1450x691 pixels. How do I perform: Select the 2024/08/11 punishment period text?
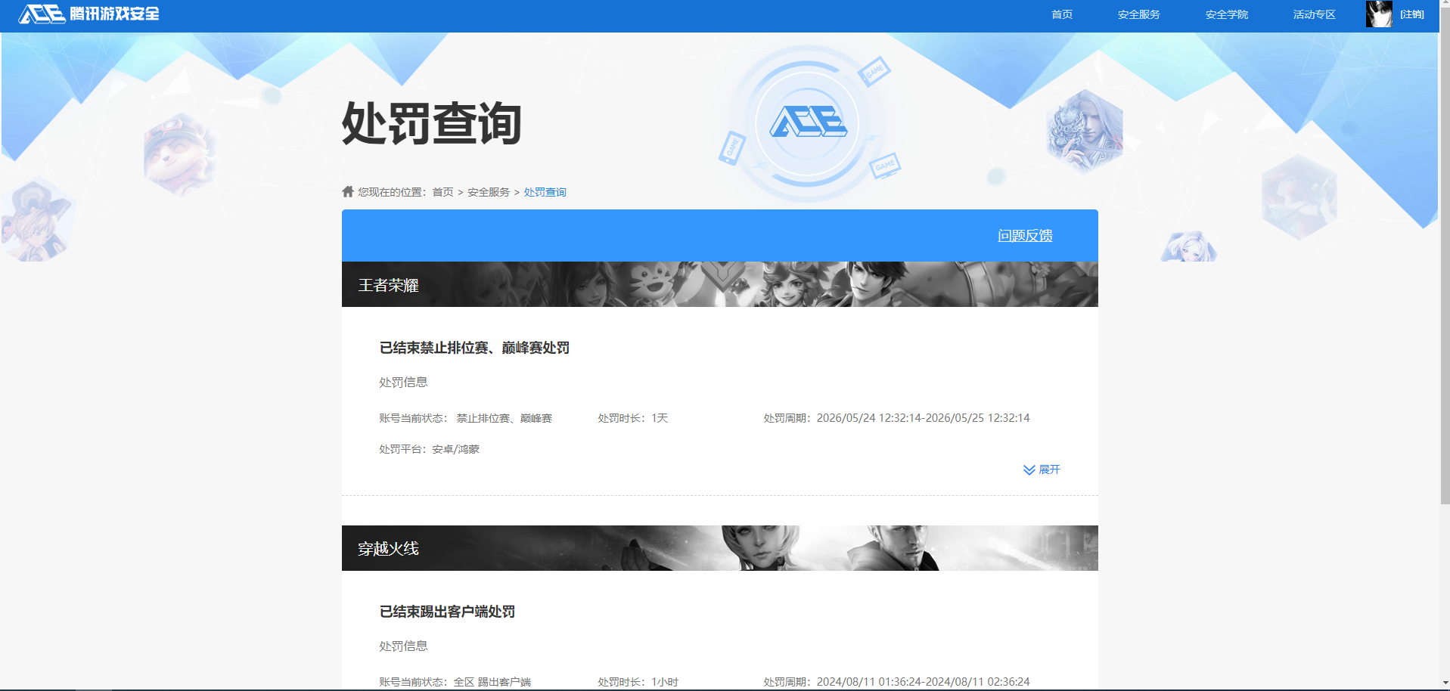tap(896, 682)
